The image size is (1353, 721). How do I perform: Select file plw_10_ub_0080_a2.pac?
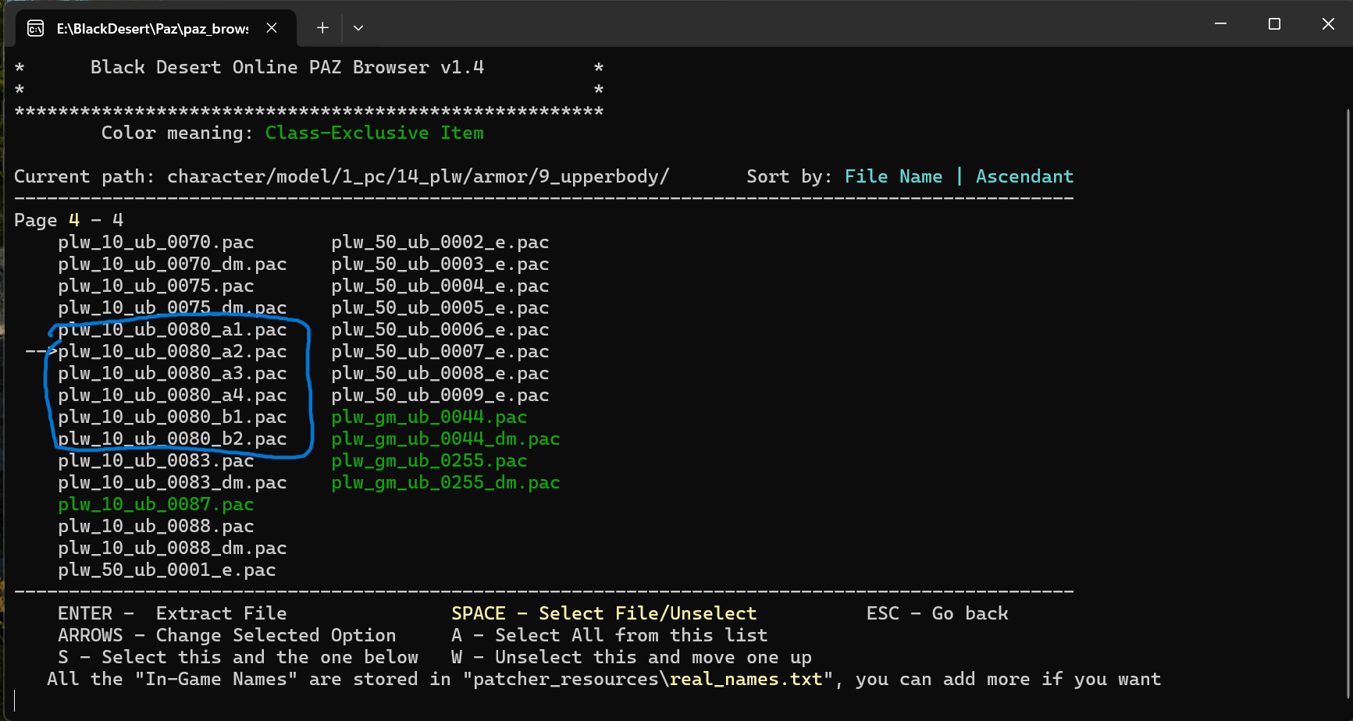[172, 352]
